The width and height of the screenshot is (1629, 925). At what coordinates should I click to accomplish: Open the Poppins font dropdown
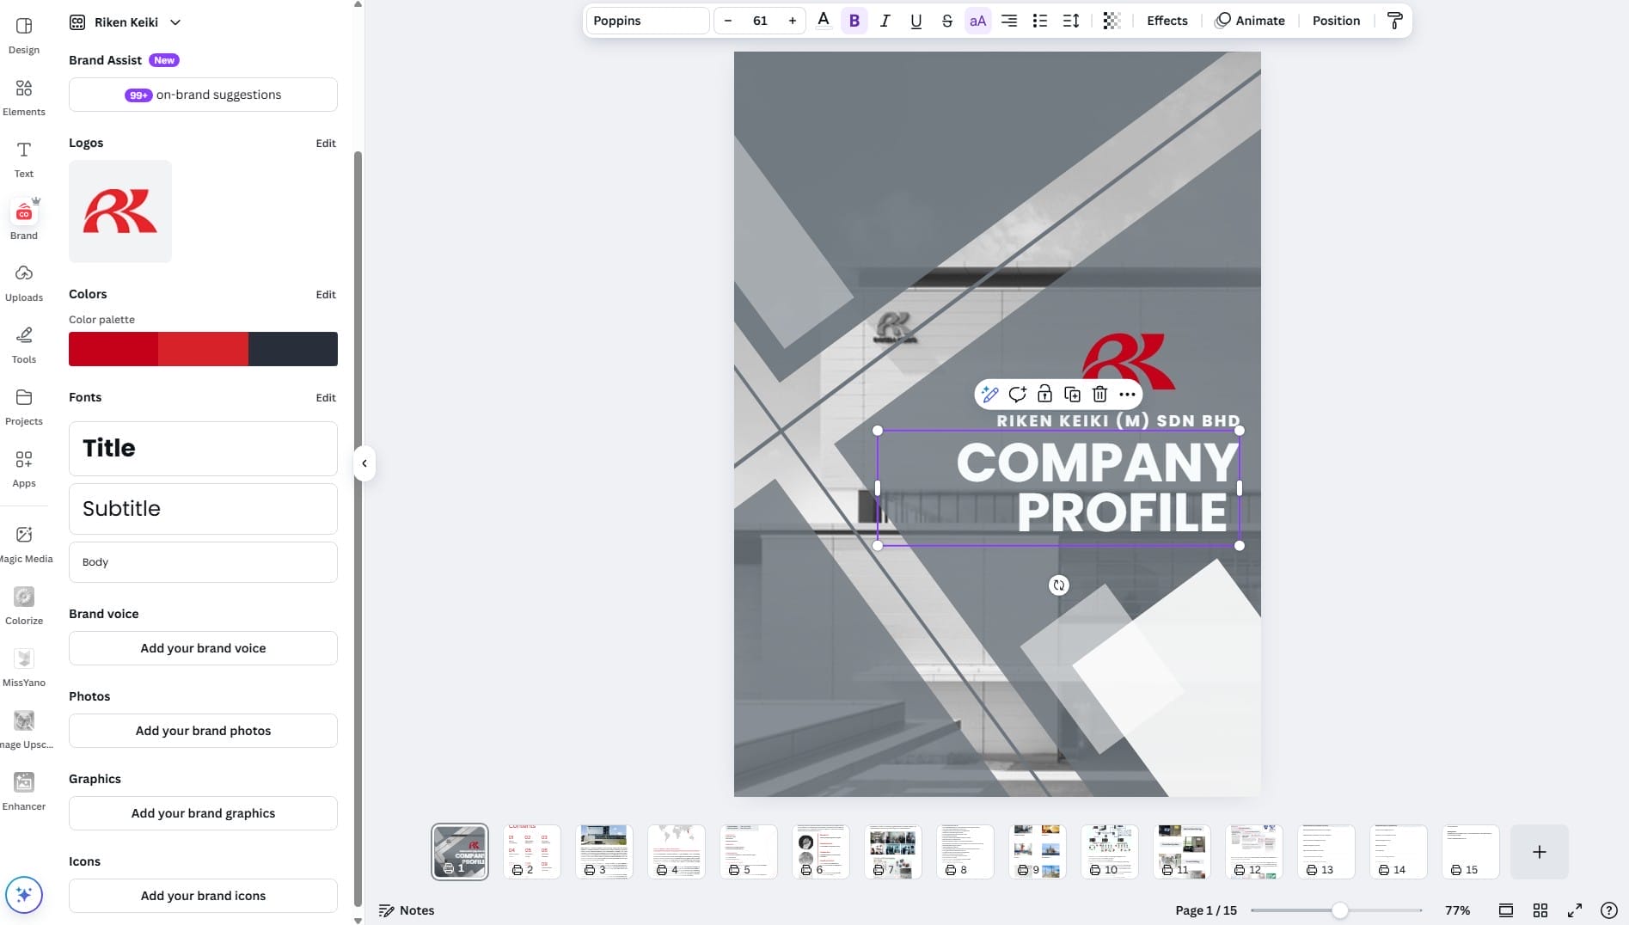coord(647,20)
